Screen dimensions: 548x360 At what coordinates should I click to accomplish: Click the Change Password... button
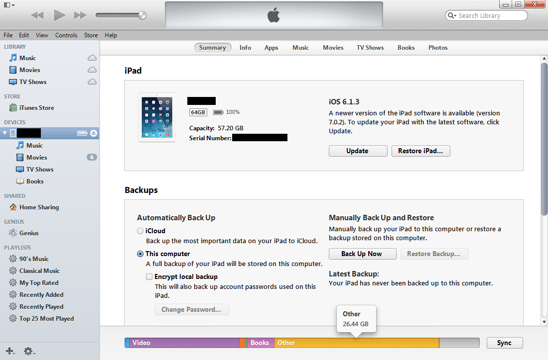coord(192,309)
